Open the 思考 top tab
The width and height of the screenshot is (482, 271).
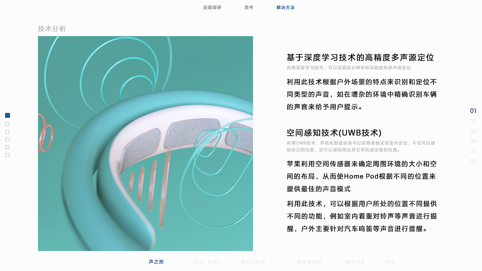point(249,8)
